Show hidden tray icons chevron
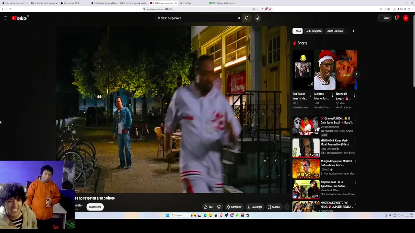Image resolution: width=415 pixels, height=233 pixels. pos(382,215)
